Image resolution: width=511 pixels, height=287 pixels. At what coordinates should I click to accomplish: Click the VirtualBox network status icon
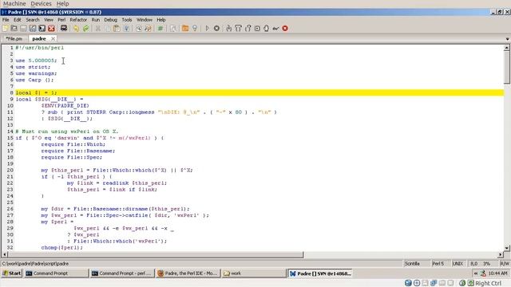[433, 283]
